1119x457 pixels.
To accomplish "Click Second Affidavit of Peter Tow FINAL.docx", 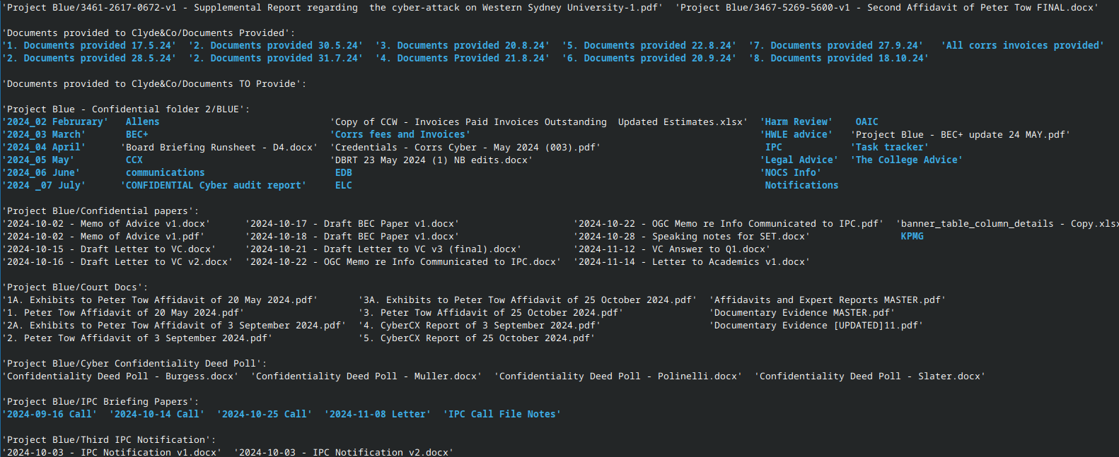I will (x=887, y=7).
